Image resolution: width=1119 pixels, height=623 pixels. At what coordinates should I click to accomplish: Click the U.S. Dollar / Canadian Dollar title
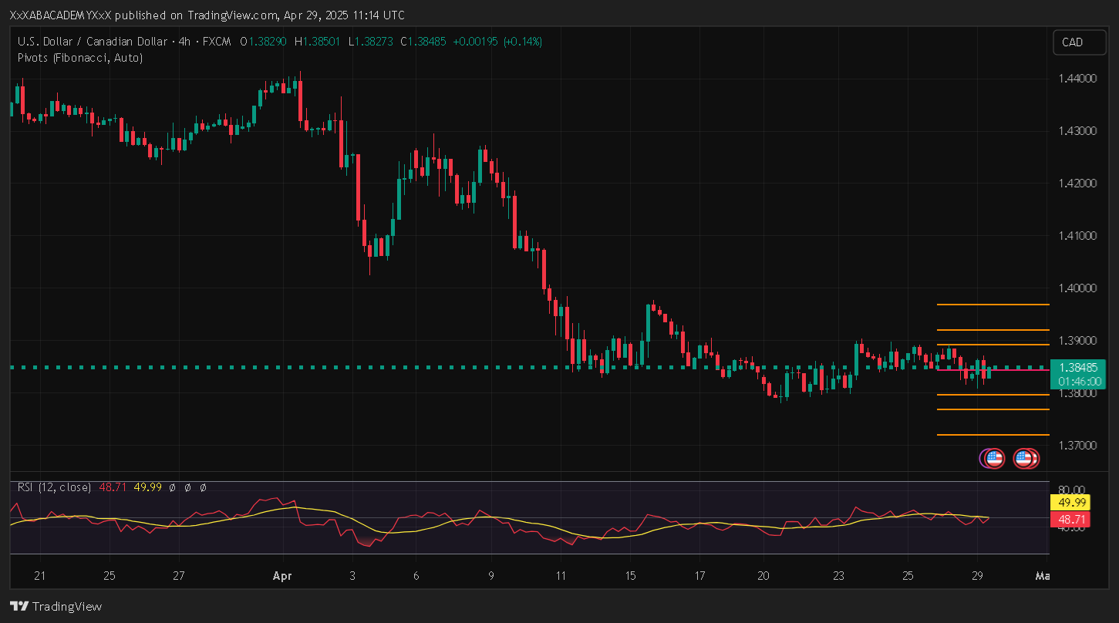(94, 42)
